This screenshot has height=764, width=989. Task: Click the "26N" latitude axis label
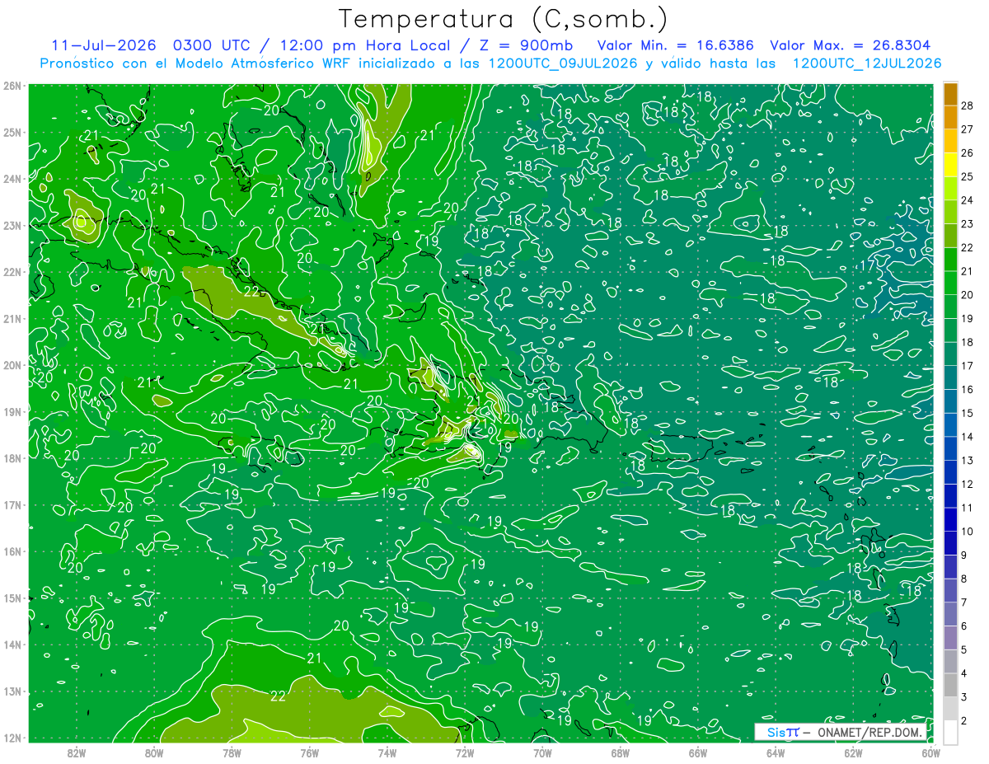(x=12, y=85)
